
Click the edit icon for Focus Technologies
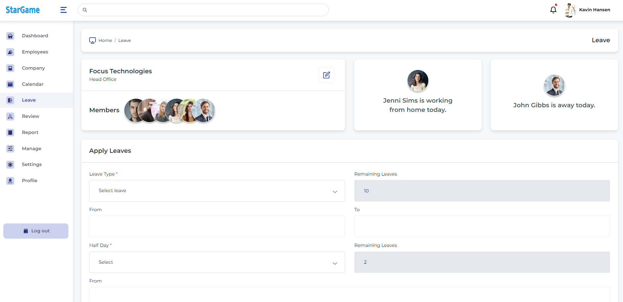point(326,75)
